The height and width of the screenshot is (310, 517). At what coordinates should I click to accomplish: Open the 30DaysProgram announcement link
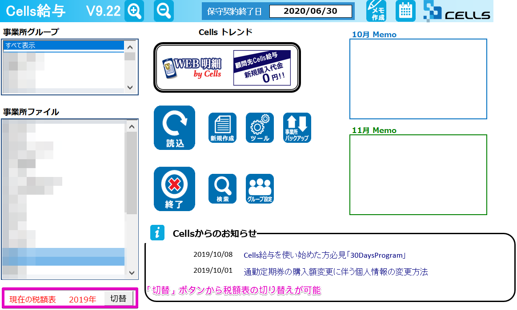pyautogui.click(x=325, y=255)
